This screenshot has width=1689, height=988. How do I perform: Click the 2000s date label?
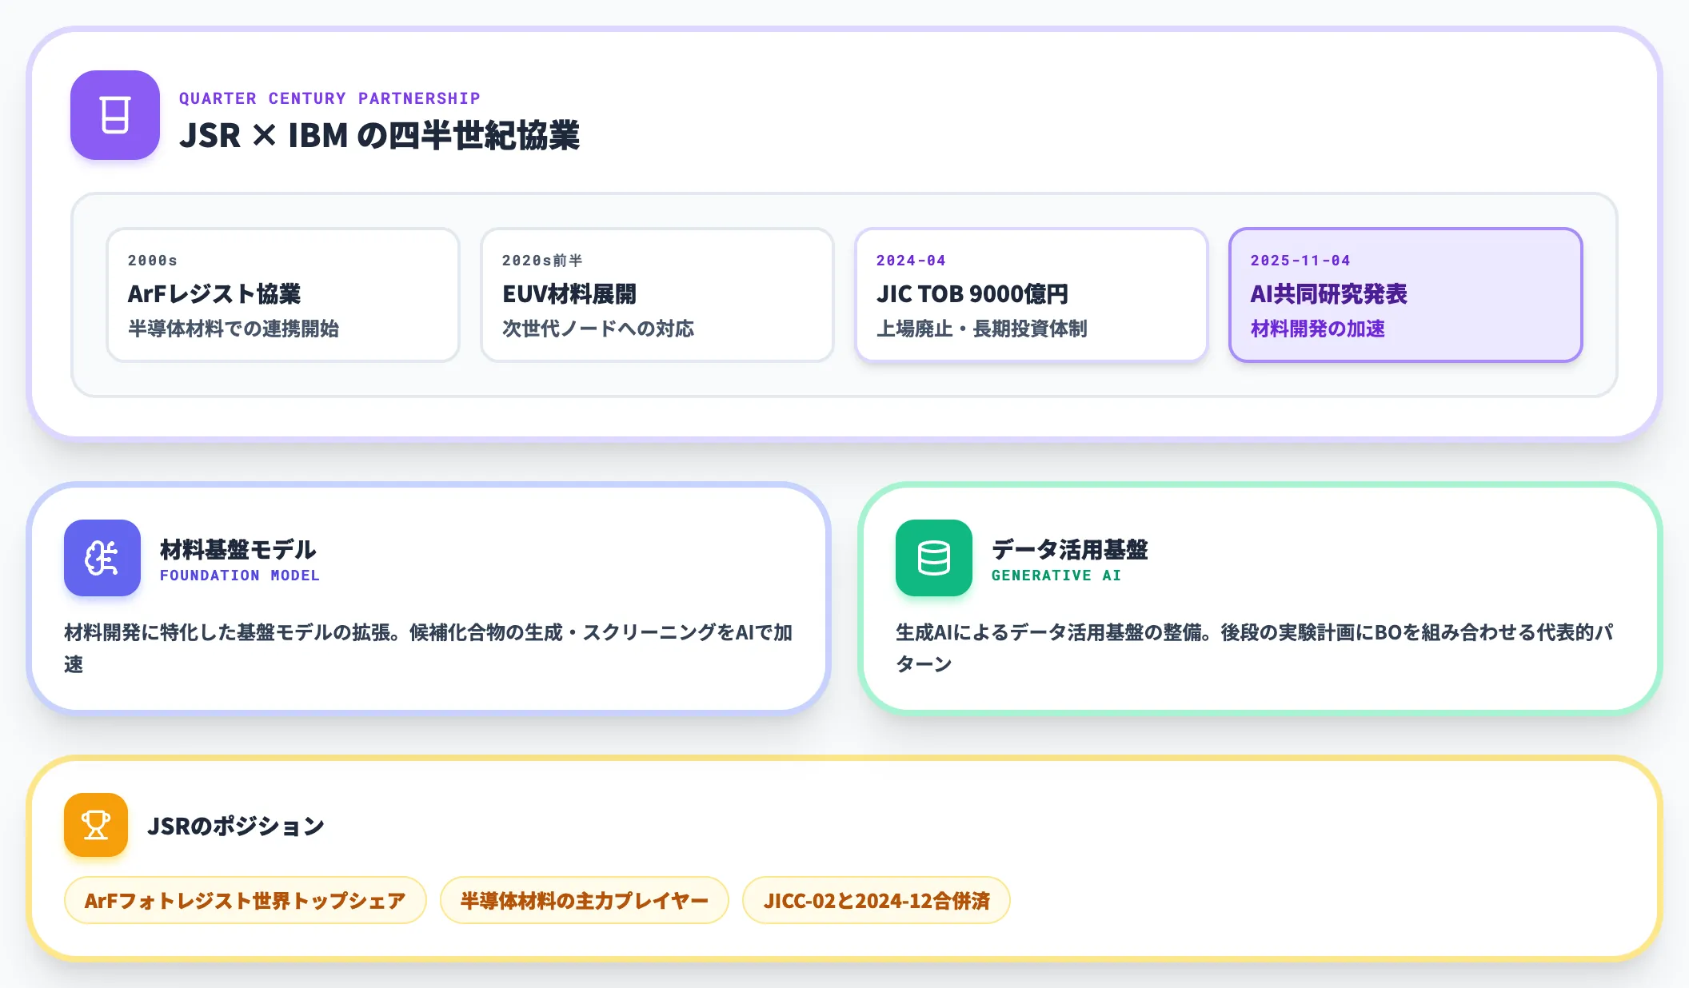click(x=153, y=261)
